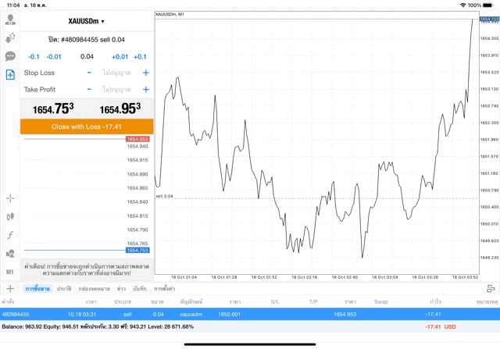Decrease volume by -0.01
500x349 pixels.
[x=54, y=57]
